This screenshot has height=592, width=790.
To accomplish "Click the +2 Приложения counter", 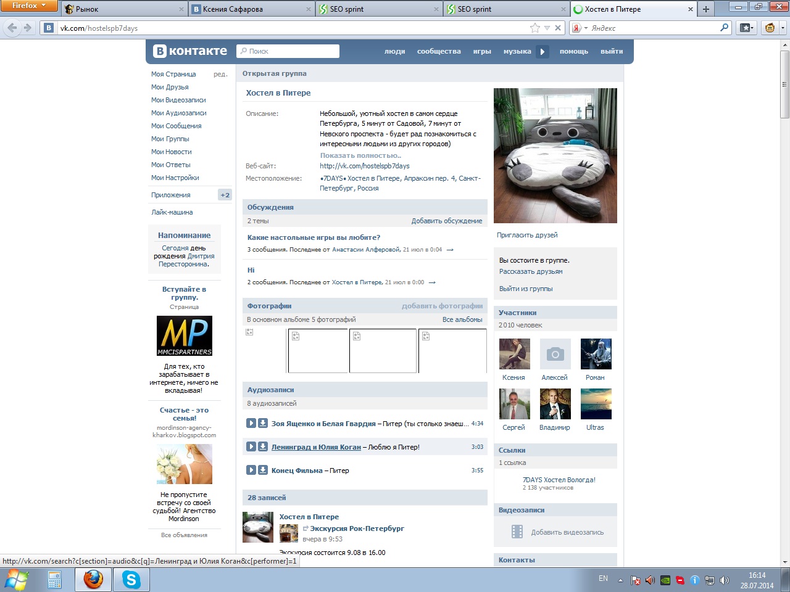I will pyautogui.click(x=225, y=195).
